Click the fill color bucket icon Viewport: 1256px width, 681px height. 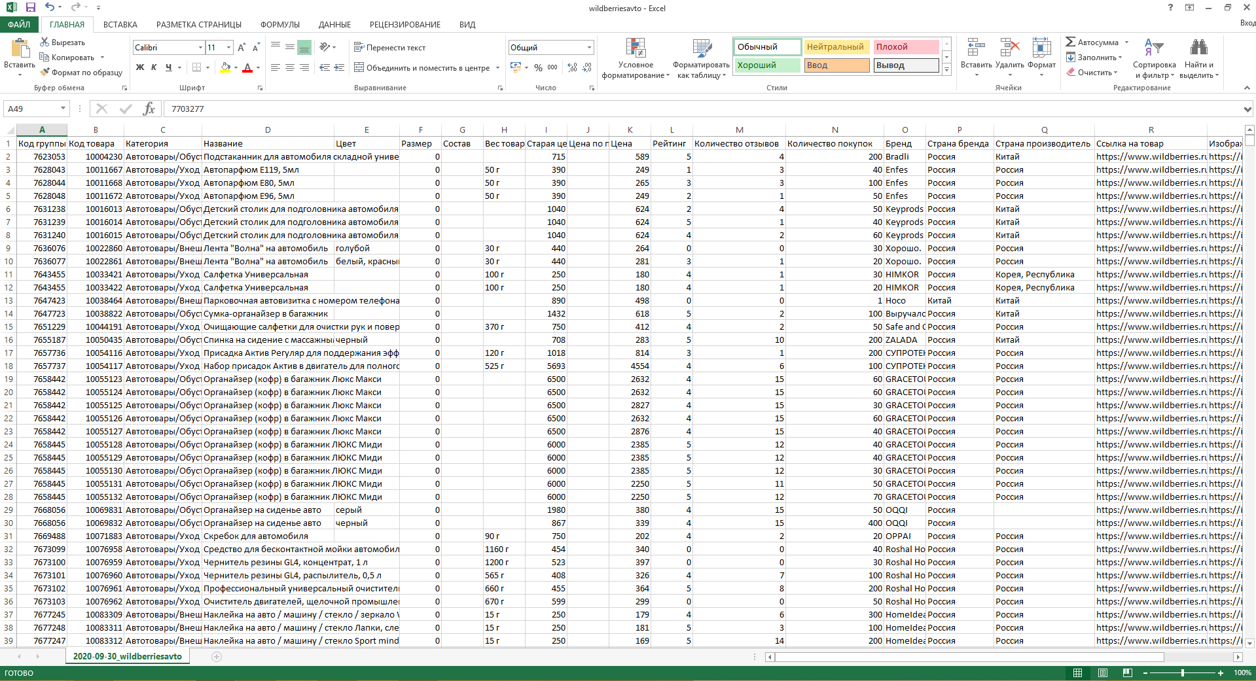point(225,67)
